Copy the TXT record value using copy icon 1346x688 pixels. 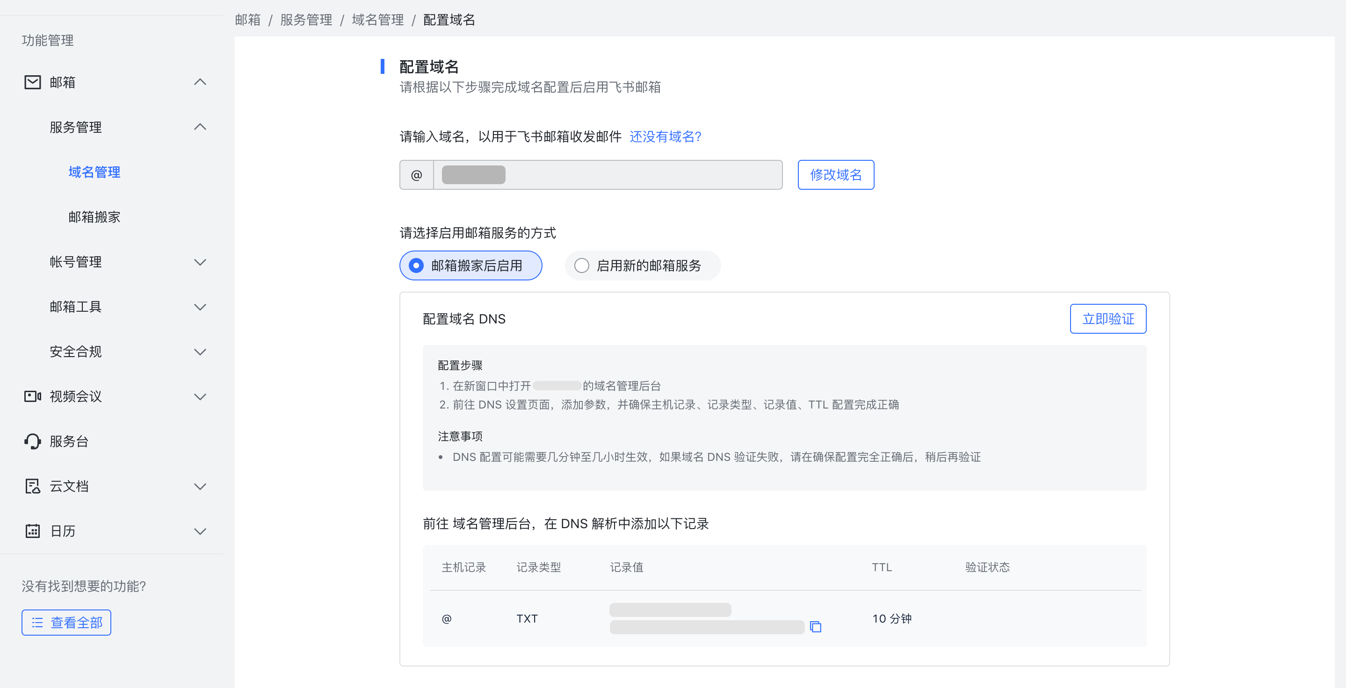tap(816, 627)
